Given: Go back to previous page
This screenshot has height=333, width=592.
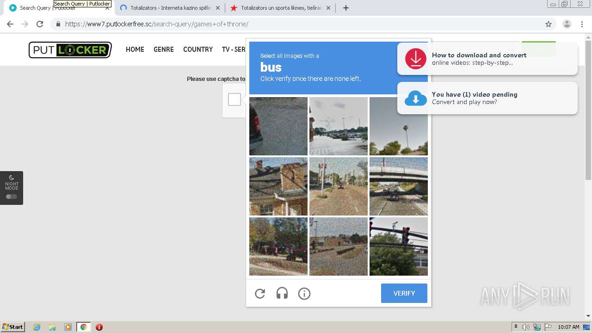Looking at the screenshot, I should tap(10, 24).
